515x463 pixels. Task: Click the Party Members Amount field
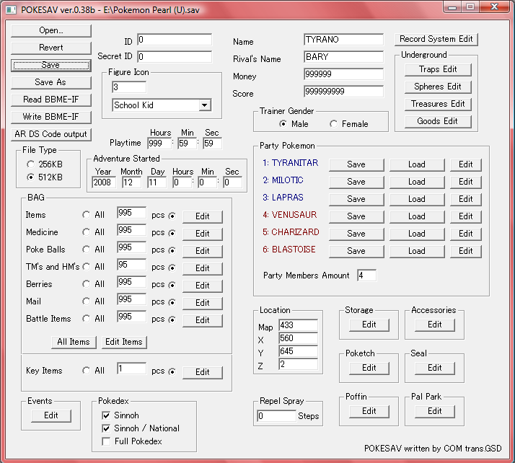(366, 275)
